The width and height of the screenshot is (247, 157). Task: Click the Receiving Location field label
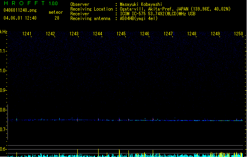(91, 9)
